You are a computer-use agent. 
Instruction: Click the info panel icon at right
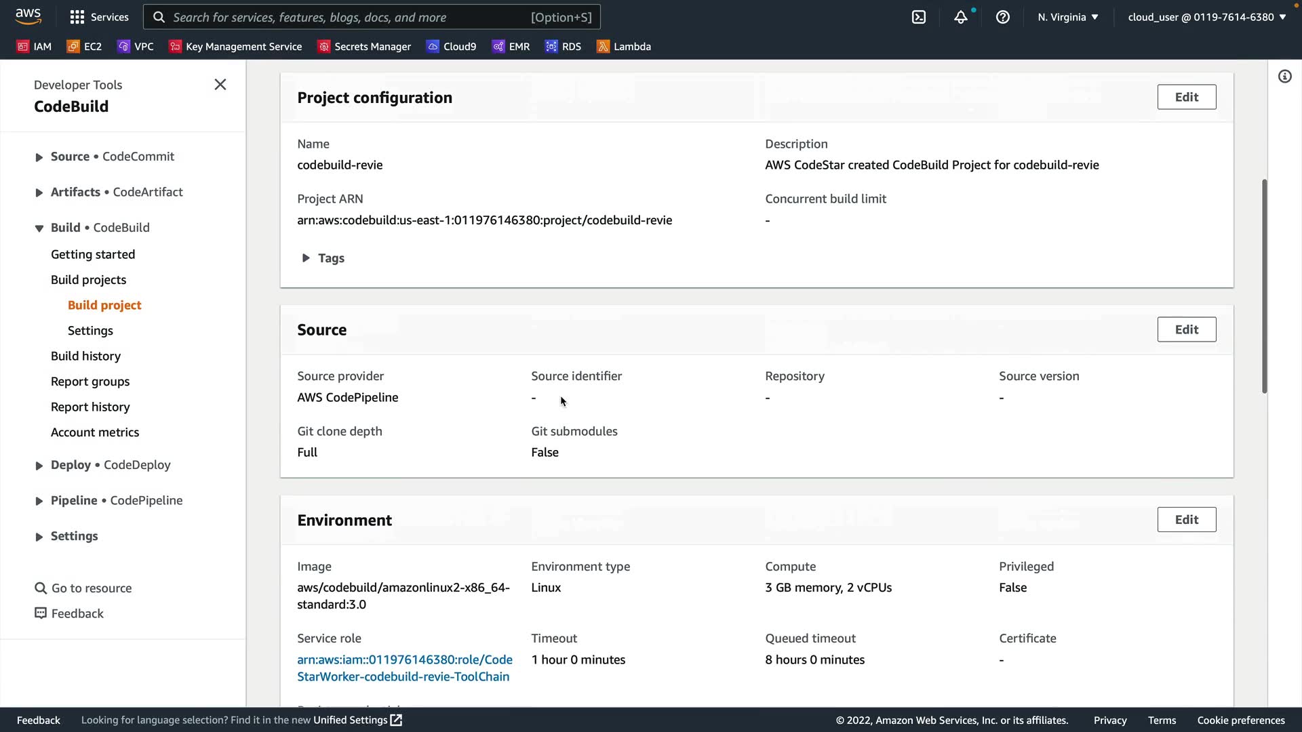[1284, 77]
